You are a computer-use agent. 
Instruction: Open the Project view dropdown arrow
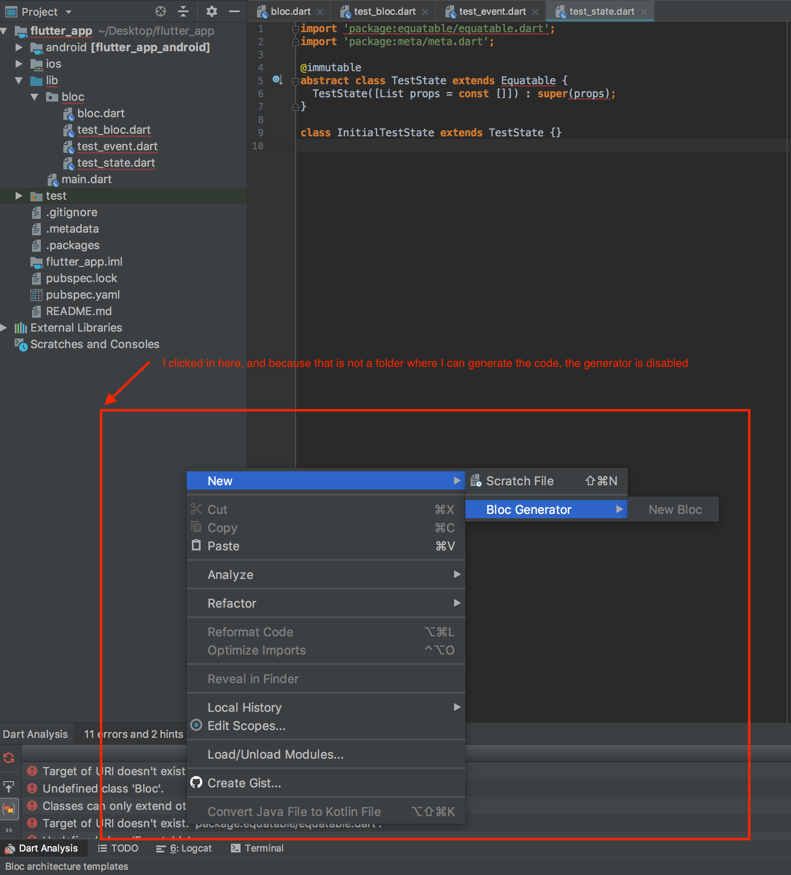tap(68, 12)
